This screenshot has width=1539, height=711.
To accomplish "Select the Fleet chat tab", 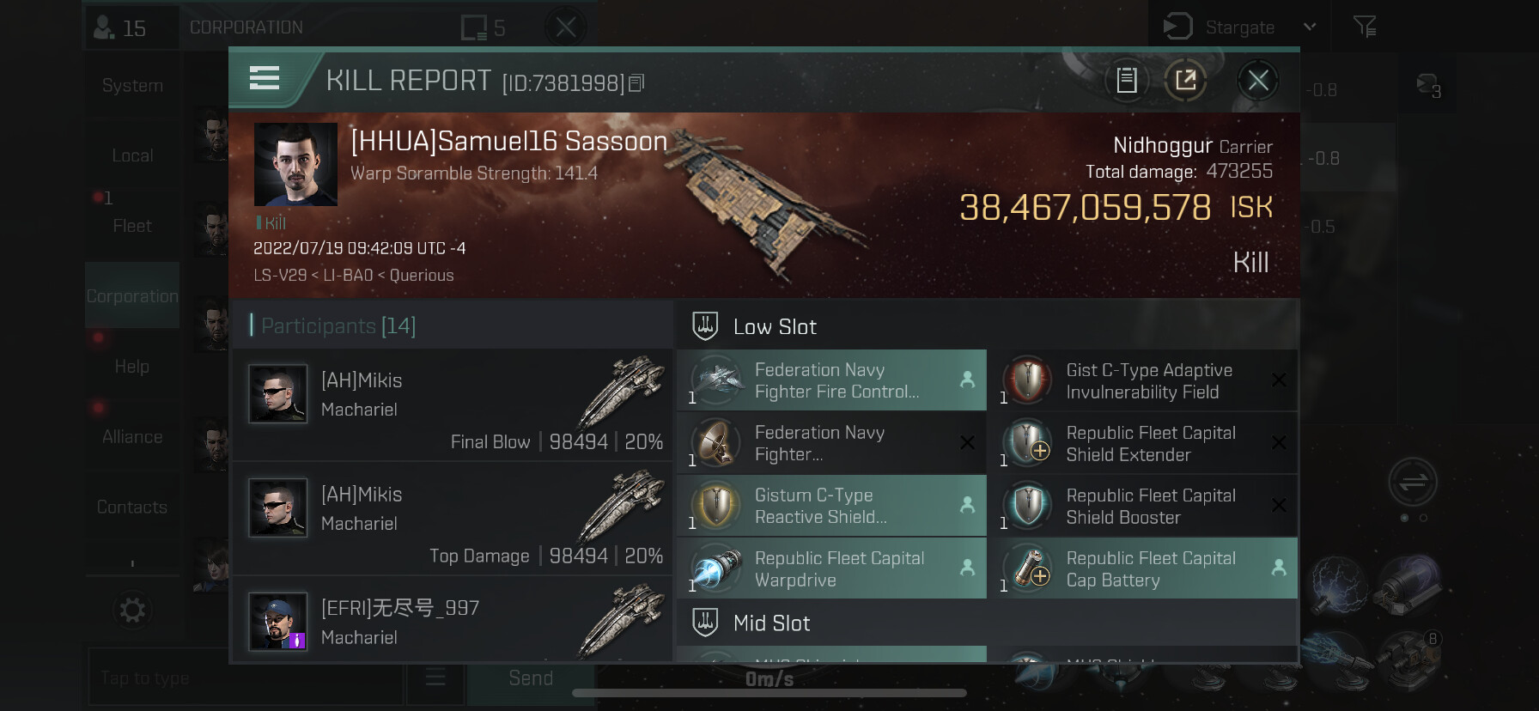I will coord(132,226).
